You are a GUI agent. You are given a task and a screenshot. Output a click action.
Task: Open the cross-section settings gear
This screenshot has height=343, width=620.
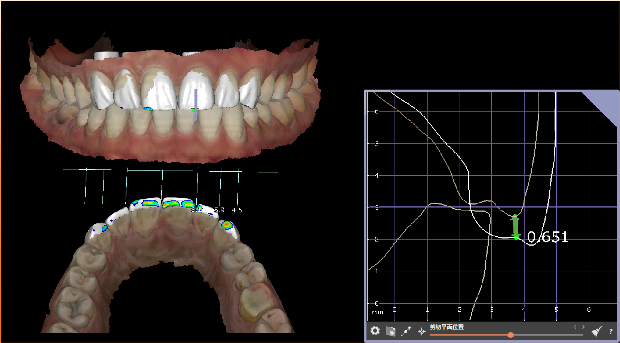(375, 331)
